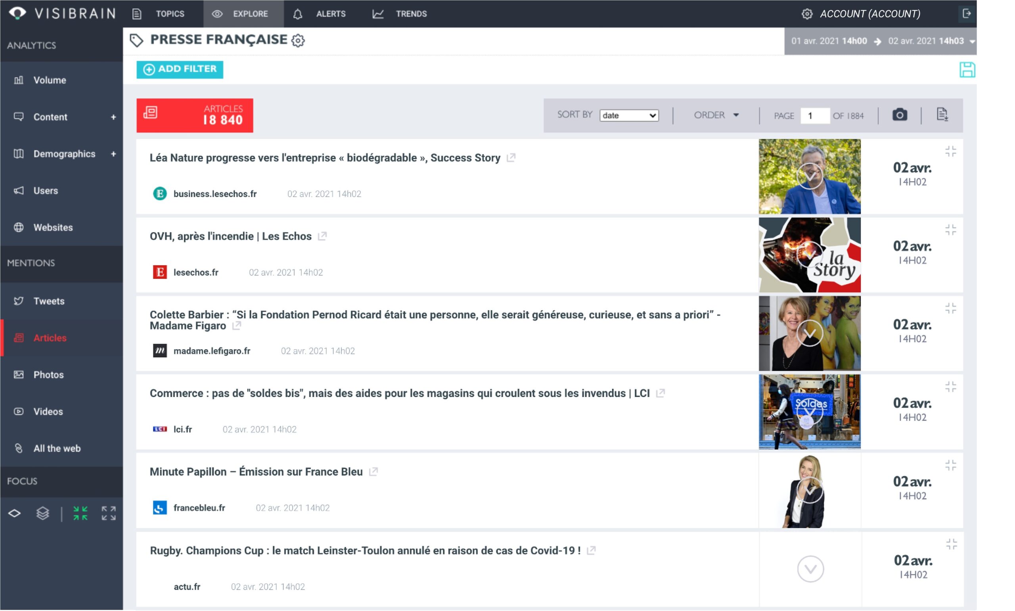Viewport: 1015px width, 611px height.
Task: Open Rugby Champions Cup article
Action: coord(365,551)
